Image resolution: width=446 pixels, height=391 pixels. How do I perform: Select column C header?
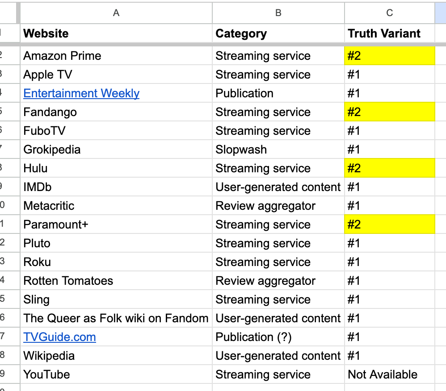[390, 13]
